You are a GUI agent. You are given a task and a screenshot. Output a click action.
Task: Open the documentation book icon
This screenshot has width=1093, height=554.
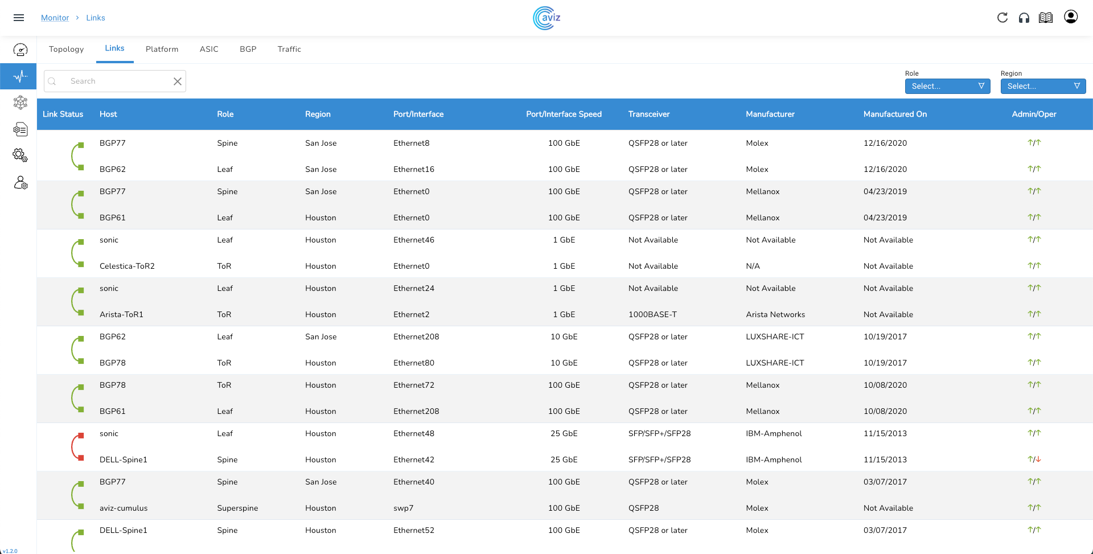1046,18
